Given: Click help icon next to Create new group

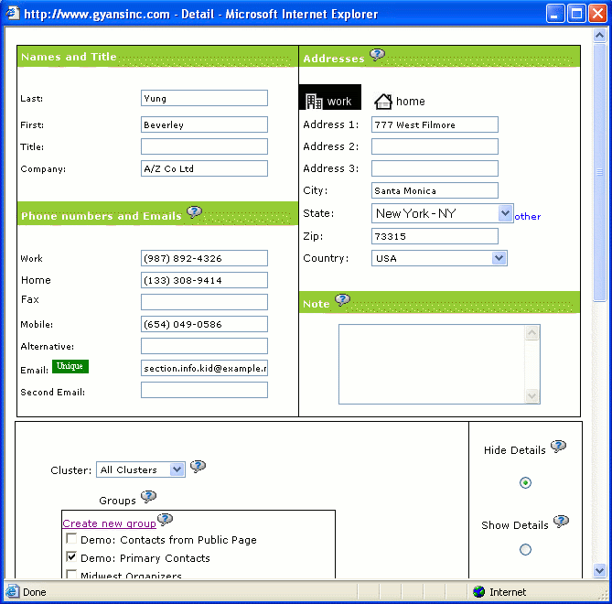Looking at the screenshot, I should 165,520.
